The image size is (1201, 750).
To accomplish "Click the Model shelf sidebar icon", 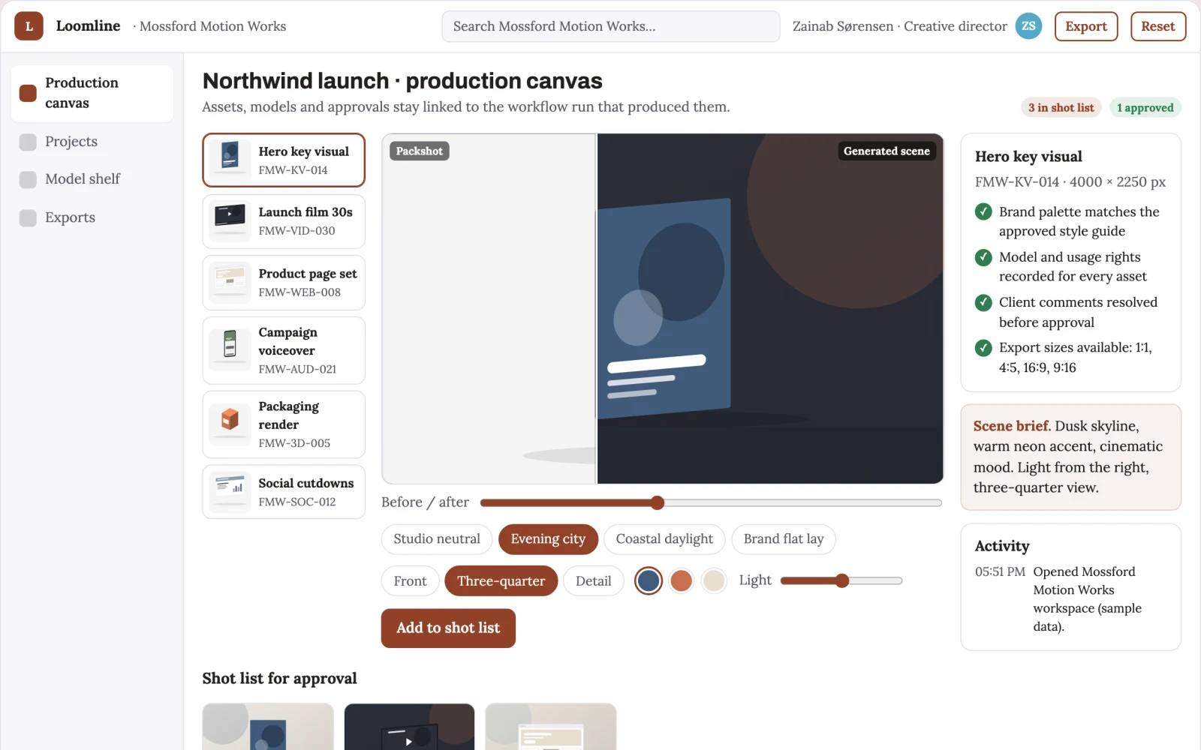I will [x=28, y=179].
